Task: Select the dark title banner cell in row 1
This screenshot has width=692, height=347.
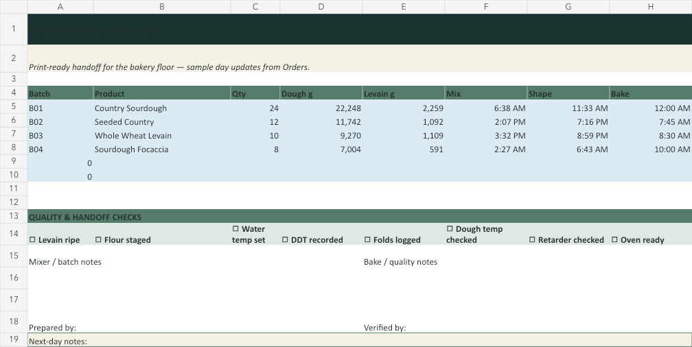Action: (x=360, y=29)
